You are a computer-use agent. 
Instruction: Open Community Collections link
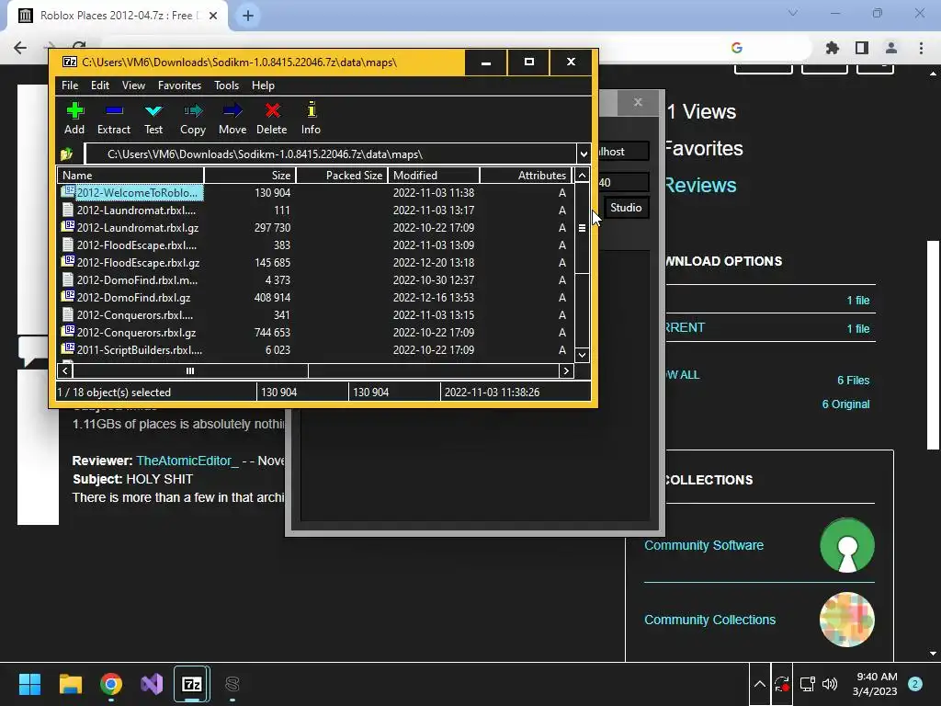(710, 620)
